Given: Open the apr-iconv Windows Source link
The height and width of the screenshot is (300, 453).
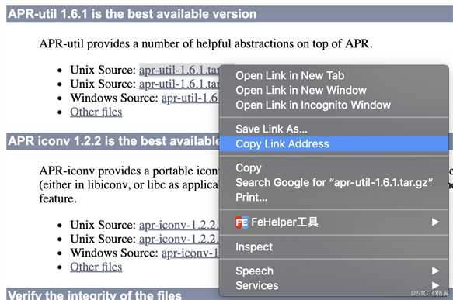Looking at the screenshot, I should point(190,253).
